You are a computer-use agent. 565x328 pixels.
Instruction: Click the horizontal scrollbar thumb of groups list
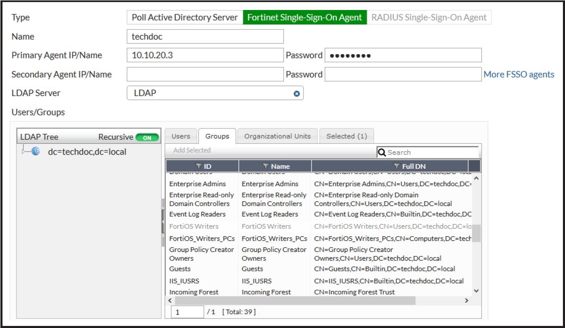coord(294,300)
